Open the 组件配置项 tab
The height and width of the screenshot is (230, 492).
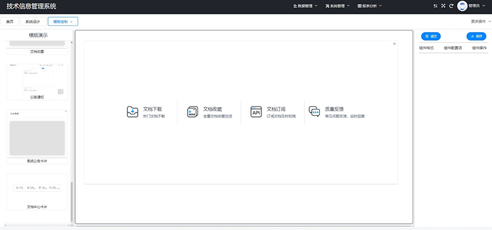coord(453,49)
